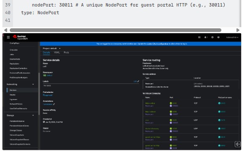Open UserDefinedNetworks in the sidebar
The image size is (242, 151).
coord(18,108)
